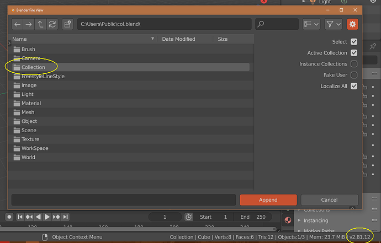Click the pin icon in properties

373,46
